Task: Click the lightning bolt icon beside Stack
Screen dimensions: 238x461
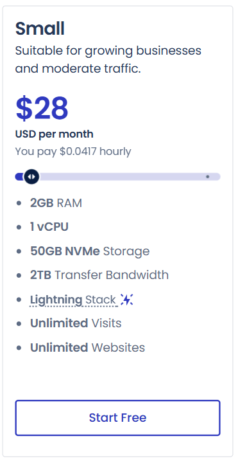Action: tap(127, 300)
